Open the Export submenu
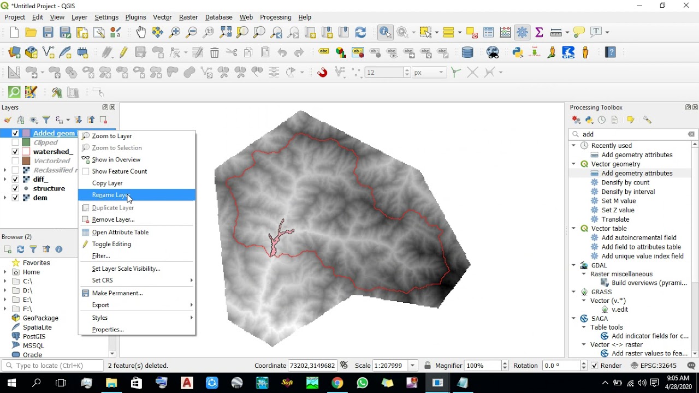This screenshot has width=699, height=393. coord(137,305)
